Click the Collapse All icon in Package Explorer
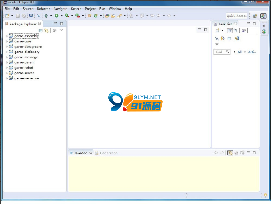 (x=41, y=31)
